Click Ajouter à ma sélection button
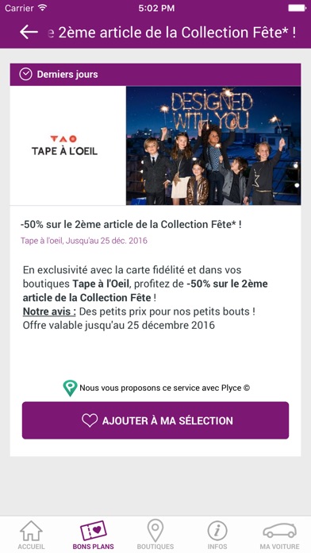This screenshot has height=553, width=311. point(155,420)
